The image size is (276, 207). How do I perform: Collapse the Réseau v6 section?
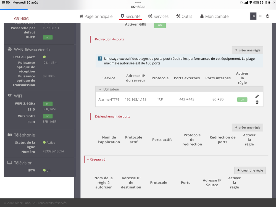[96, 159]
